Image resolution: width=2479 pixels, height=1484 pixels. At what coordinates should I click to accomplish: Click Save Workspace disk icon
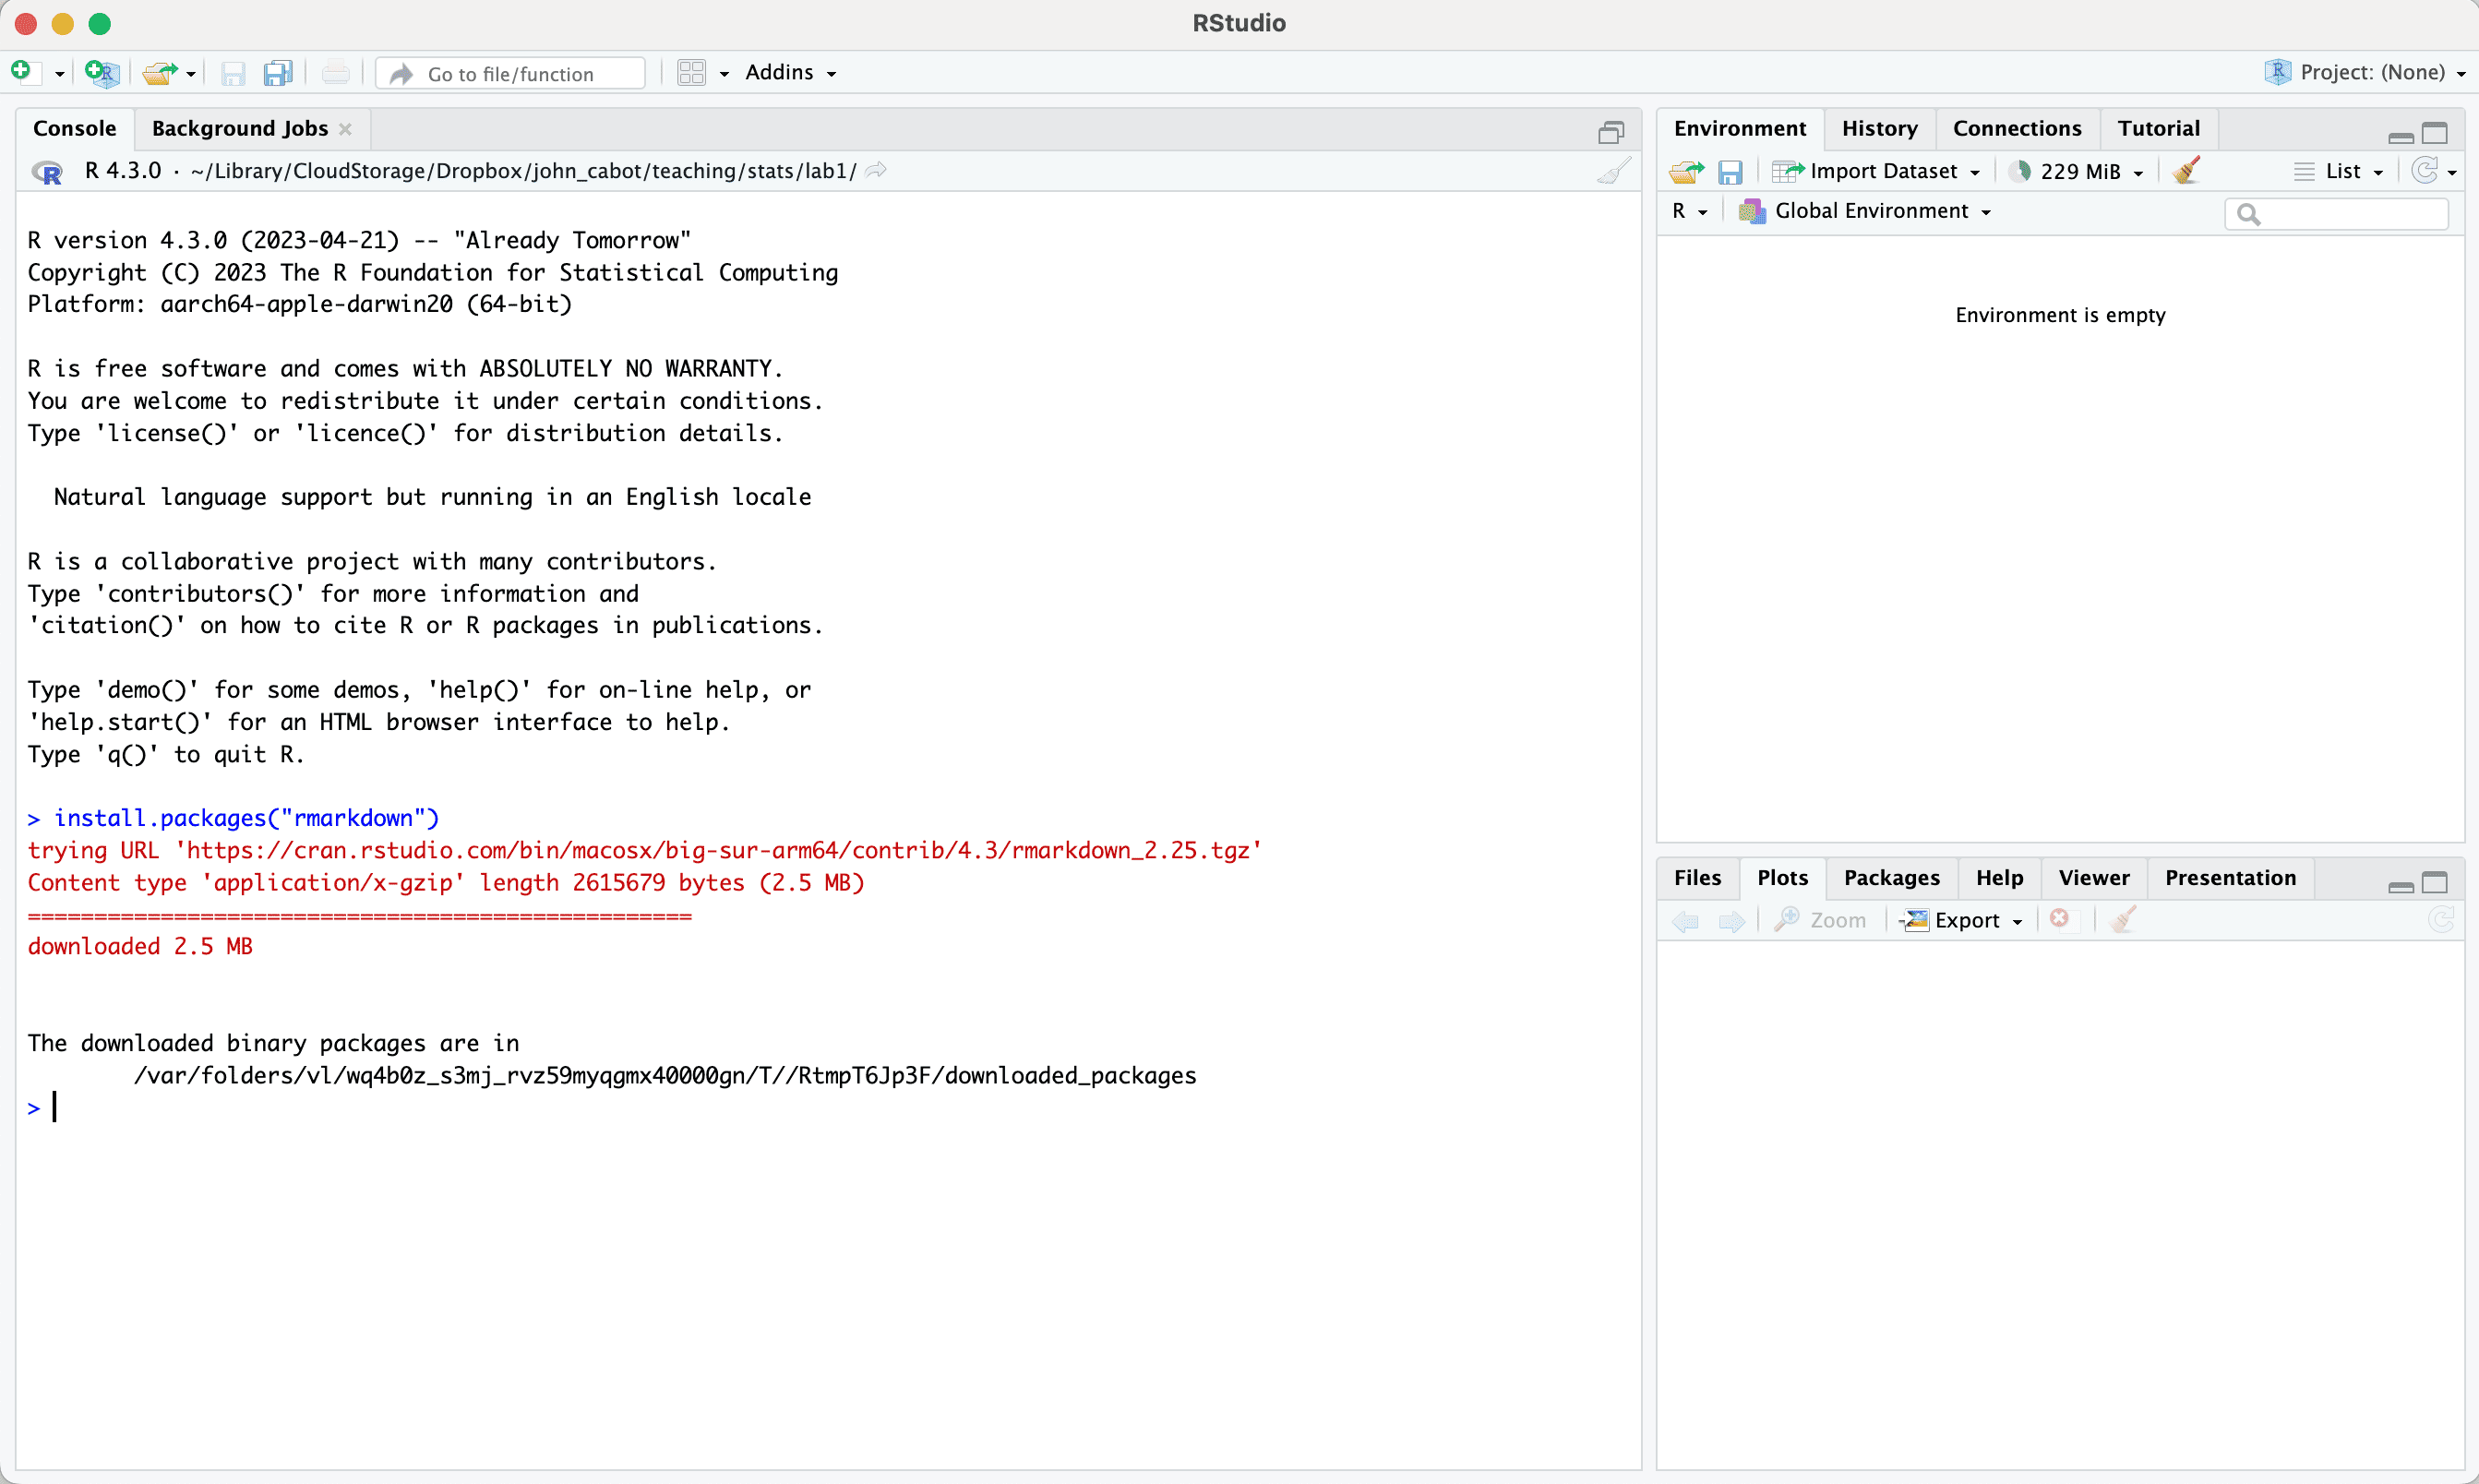[x=1730, y=171]
